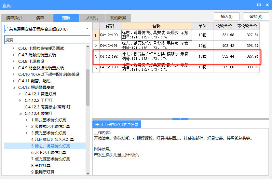Expand the C.4.9 防雷及接地装置安装 node
This screenshot has width=272, height=179.
14,68
